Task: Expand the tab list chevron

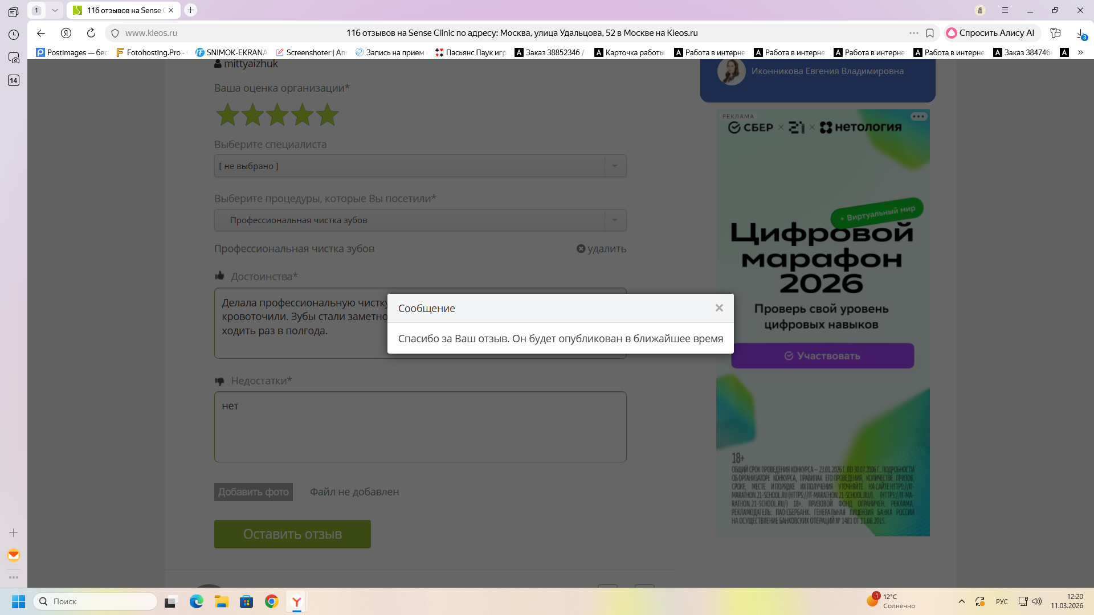Action: (x=55, y=10)
